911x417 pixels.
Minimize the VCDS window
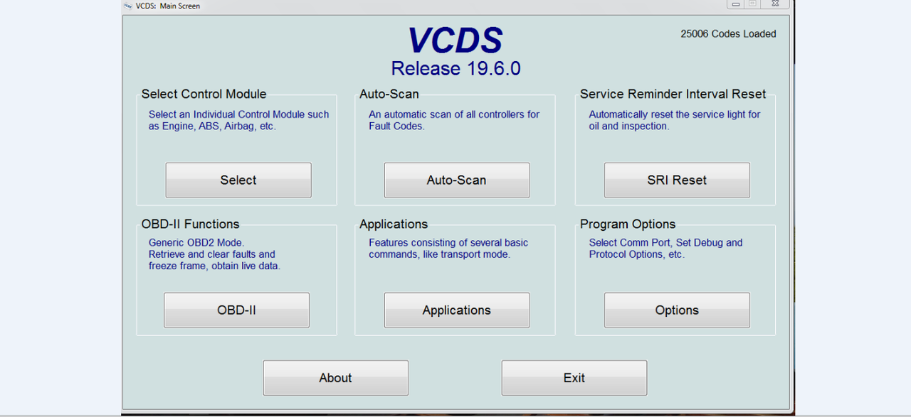tap(736, 4)
